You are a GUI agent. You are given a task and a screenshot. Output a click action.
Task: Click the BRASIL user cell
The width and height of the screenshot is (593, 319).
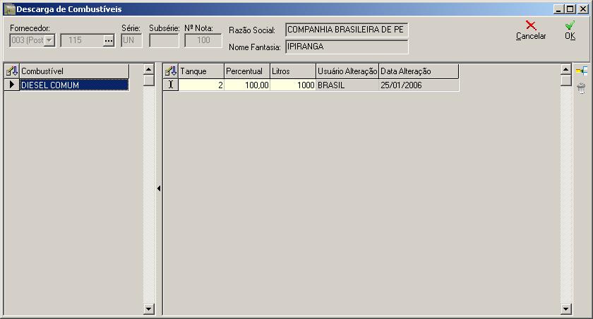pyautogui.click(x=347, y=85)
